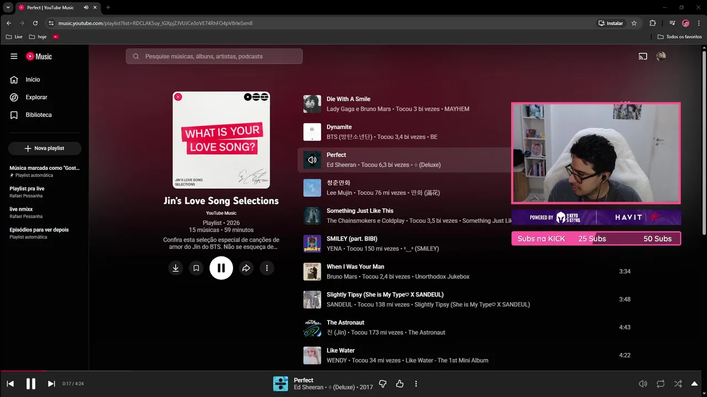Screen dimensions: 707x397
Task: Open browser extensions menu
Action: pos(653,23)
